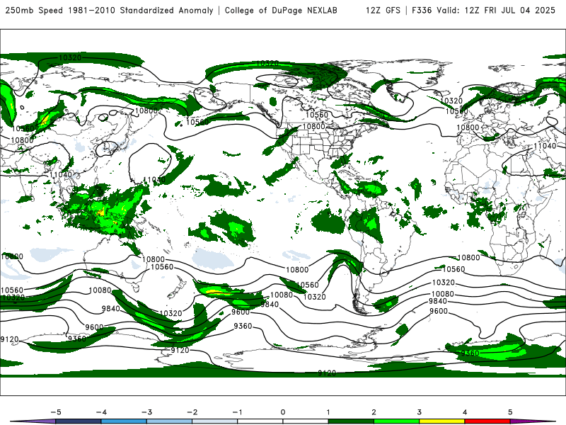
Task: Click the title "250mb Speed 1981-2010 Standardized Anomaly"
Action: pos(110,10)
